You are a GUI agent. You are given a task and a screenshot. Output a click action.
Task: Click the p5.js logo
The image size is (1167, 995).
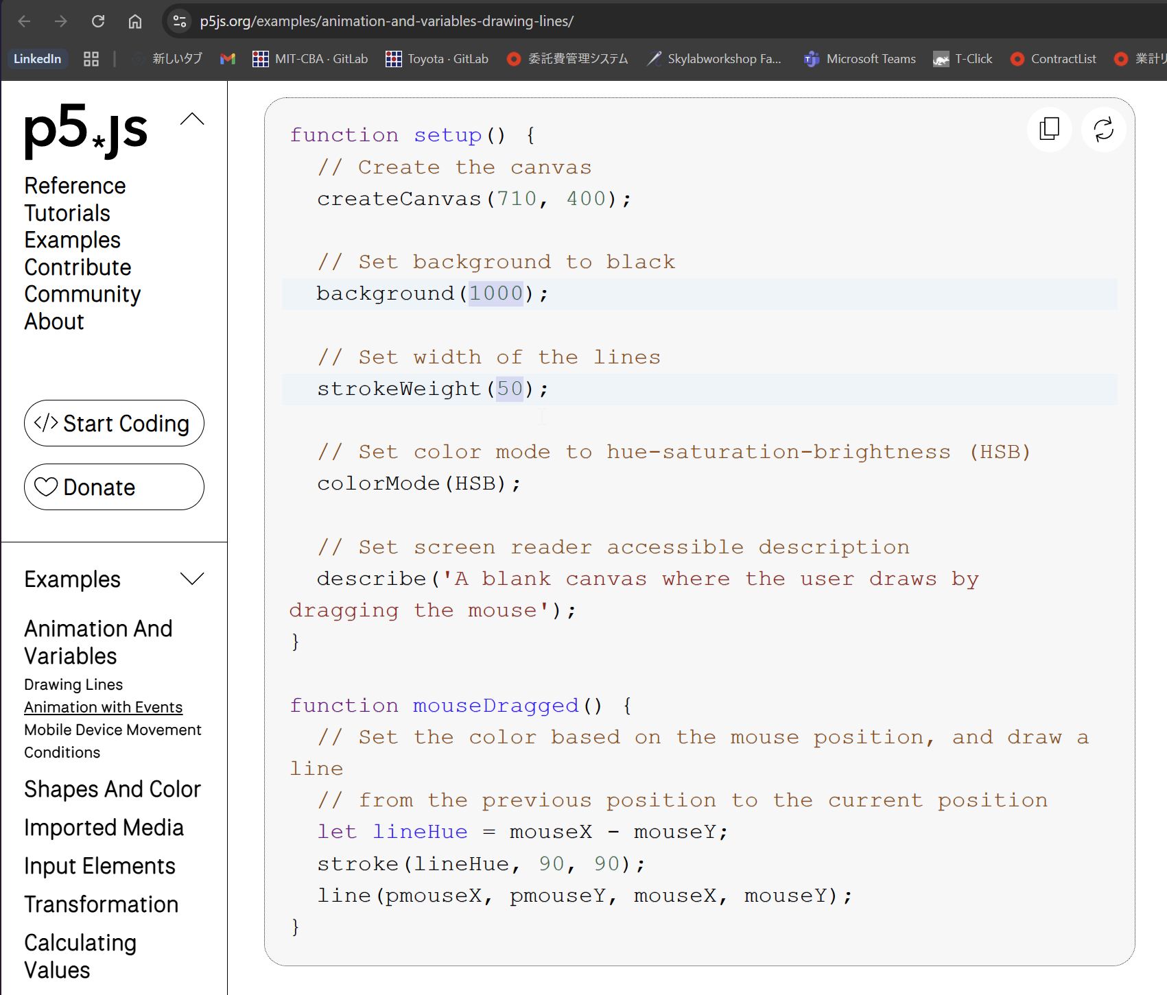tap(86, 130)
